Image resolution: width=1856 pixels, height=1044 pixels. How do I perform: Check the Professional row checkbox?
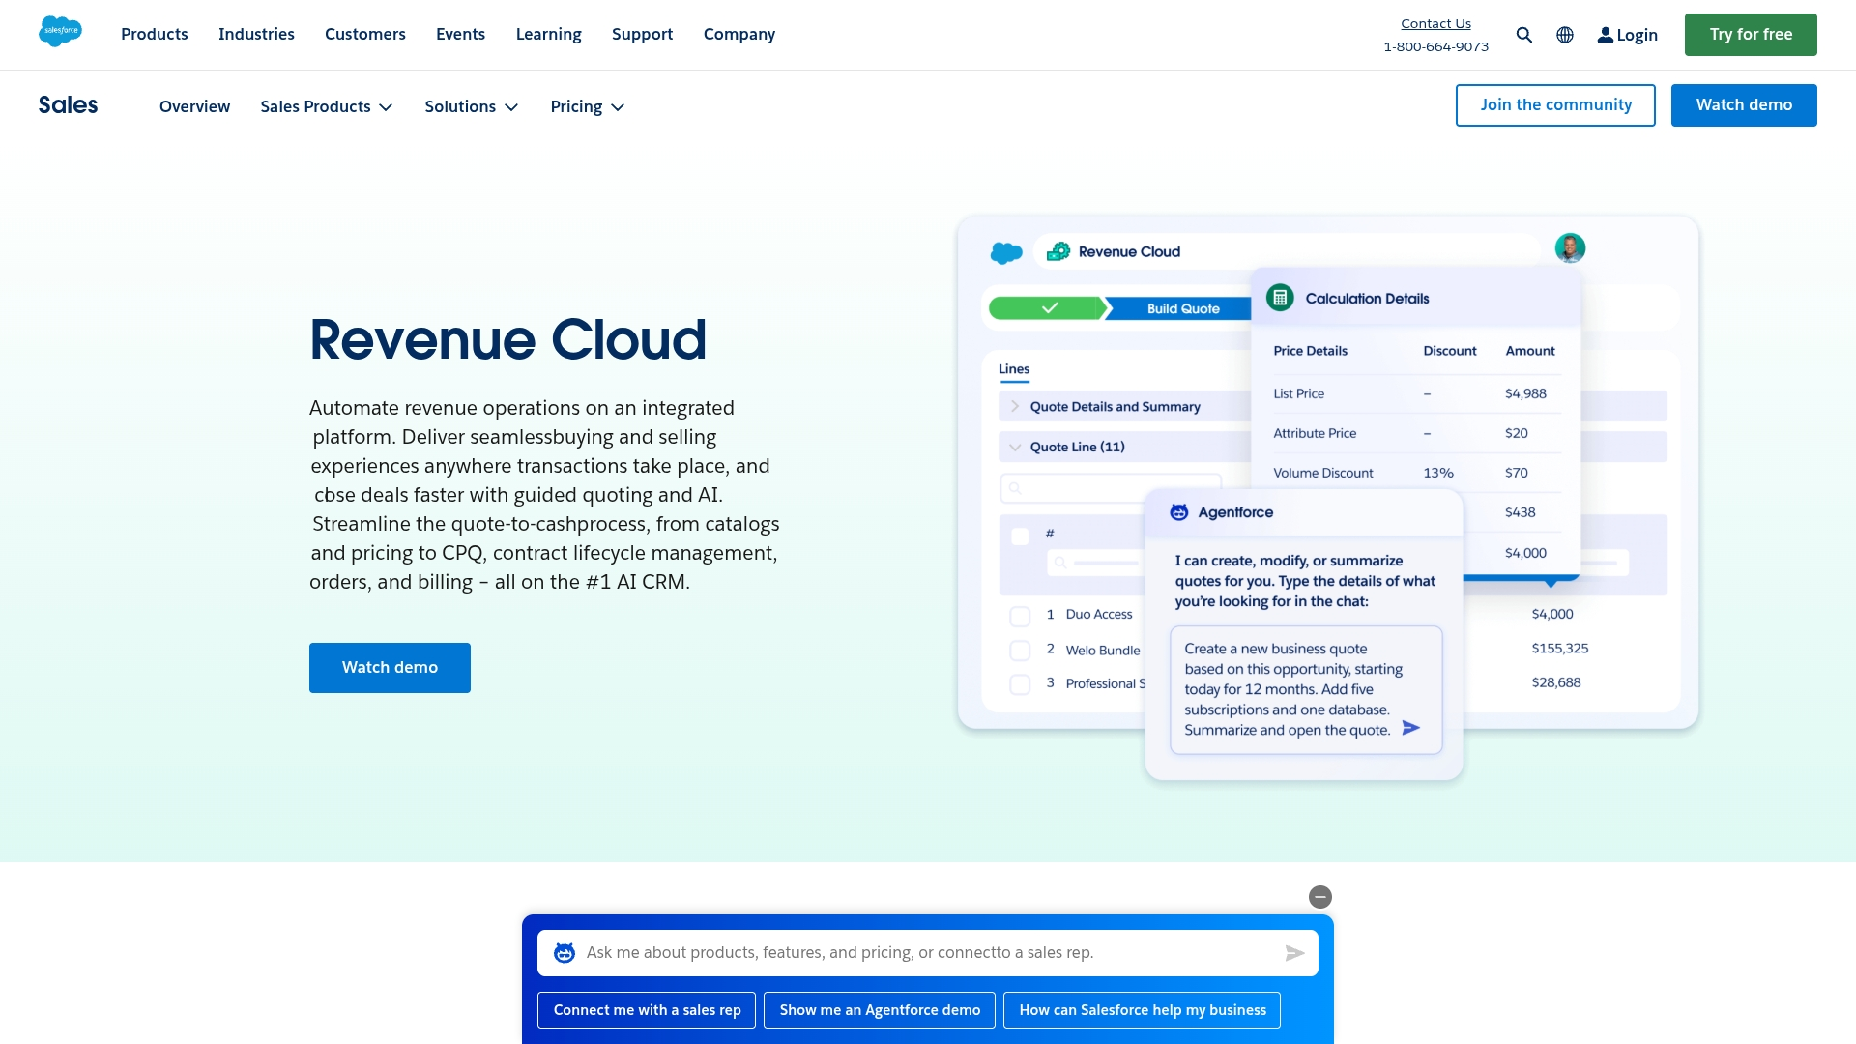[x=1020, y=684]
